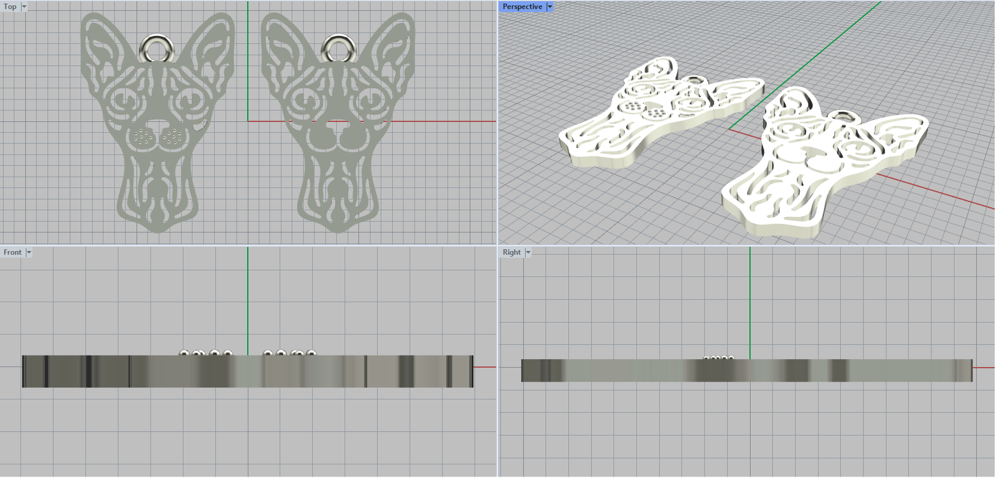Image resolution: width=996 pixels, height=480 pixels.
Task: Expand the Right viewport dropdown arrow
Action: (x=528, y=252)
